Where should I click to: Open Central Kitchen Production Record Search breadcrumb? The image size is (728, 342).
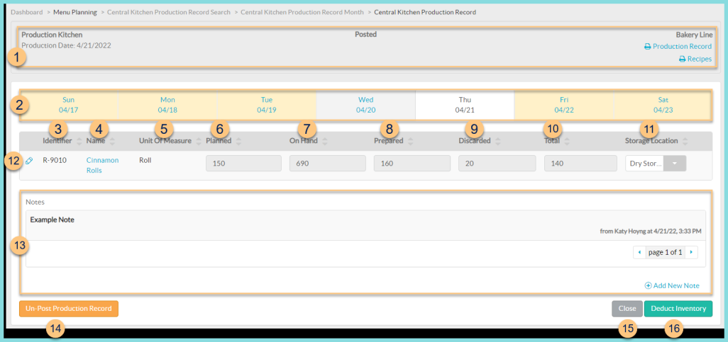pyautogui.click(x=169, y=13)
